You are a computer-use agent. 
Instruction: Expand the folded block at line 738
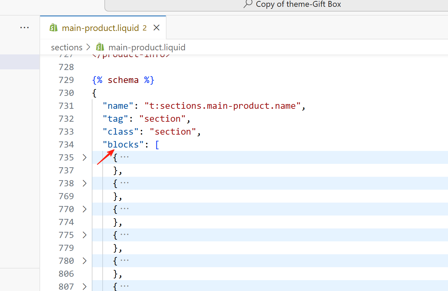click(x=85, y=183)
